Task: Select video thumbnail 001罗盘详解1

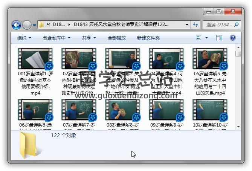Action: pos(35,59)
